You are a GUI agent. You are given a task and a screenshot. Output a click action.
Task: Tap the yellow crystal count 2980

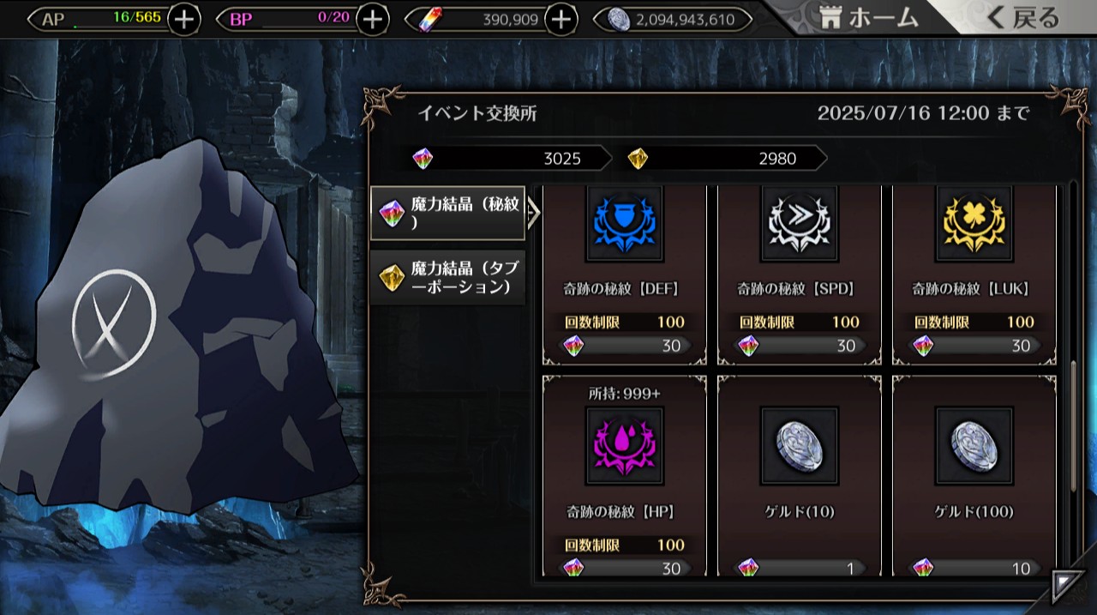(x=726, y=158)
